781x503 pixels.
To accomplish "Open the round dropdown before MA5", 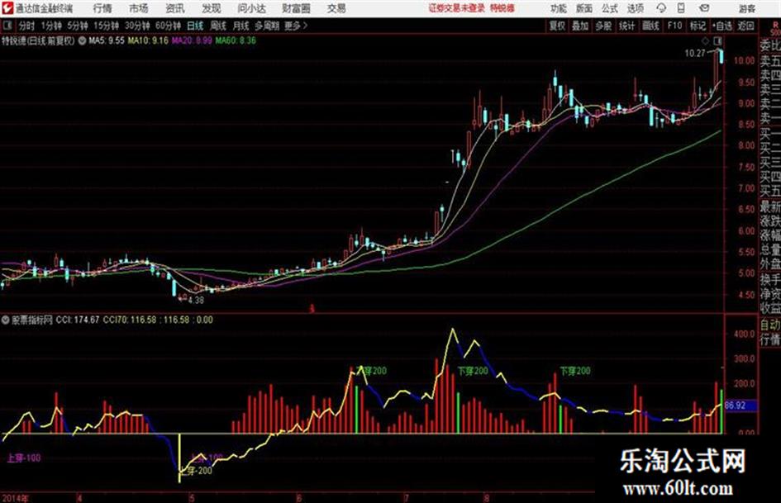I will coord(82,40).
